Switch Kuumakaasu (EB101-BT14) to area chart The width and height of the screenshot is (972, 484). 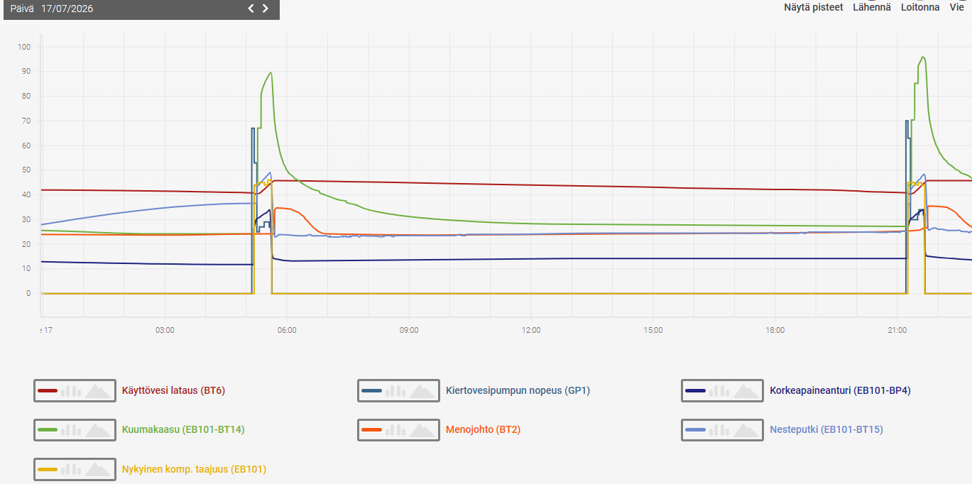click(x=98, y=429)
